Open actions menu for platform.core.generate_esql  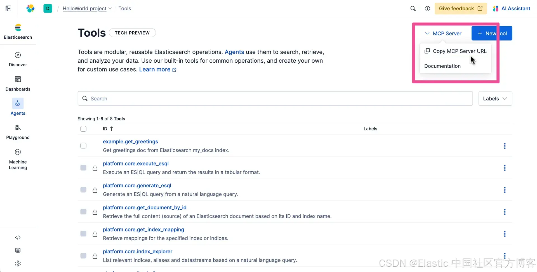pyautogui.click(x=505, y=190)
